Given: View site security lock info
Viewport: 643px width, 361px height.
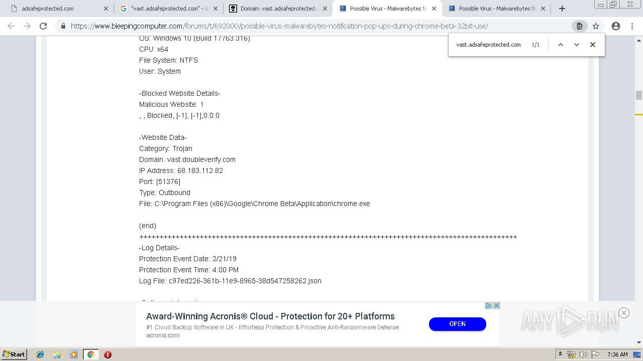Looking at the screenshot, I should (63, 26).
